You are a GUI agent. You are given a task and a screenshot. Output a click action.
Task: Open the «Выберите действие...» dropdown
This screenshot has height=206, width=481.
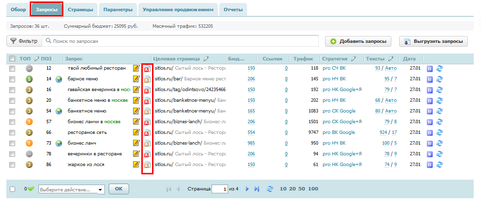click(71, 189)
